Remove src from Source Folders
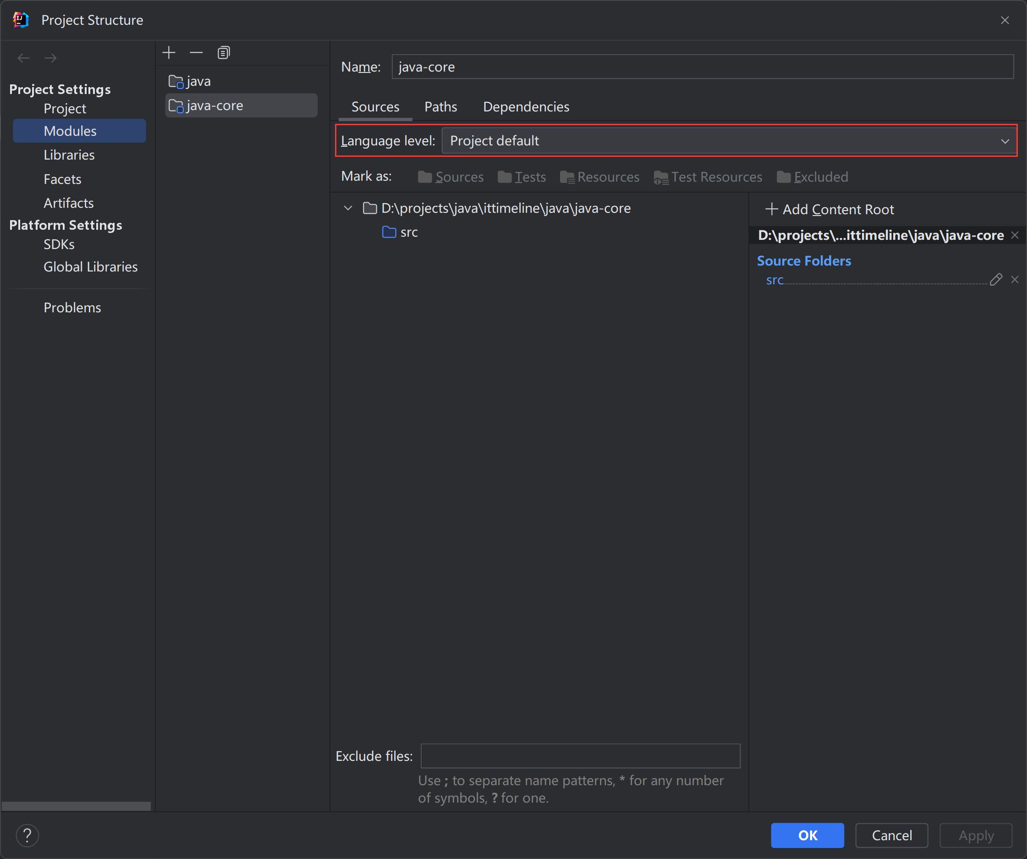 click(x=1015, y=279)
